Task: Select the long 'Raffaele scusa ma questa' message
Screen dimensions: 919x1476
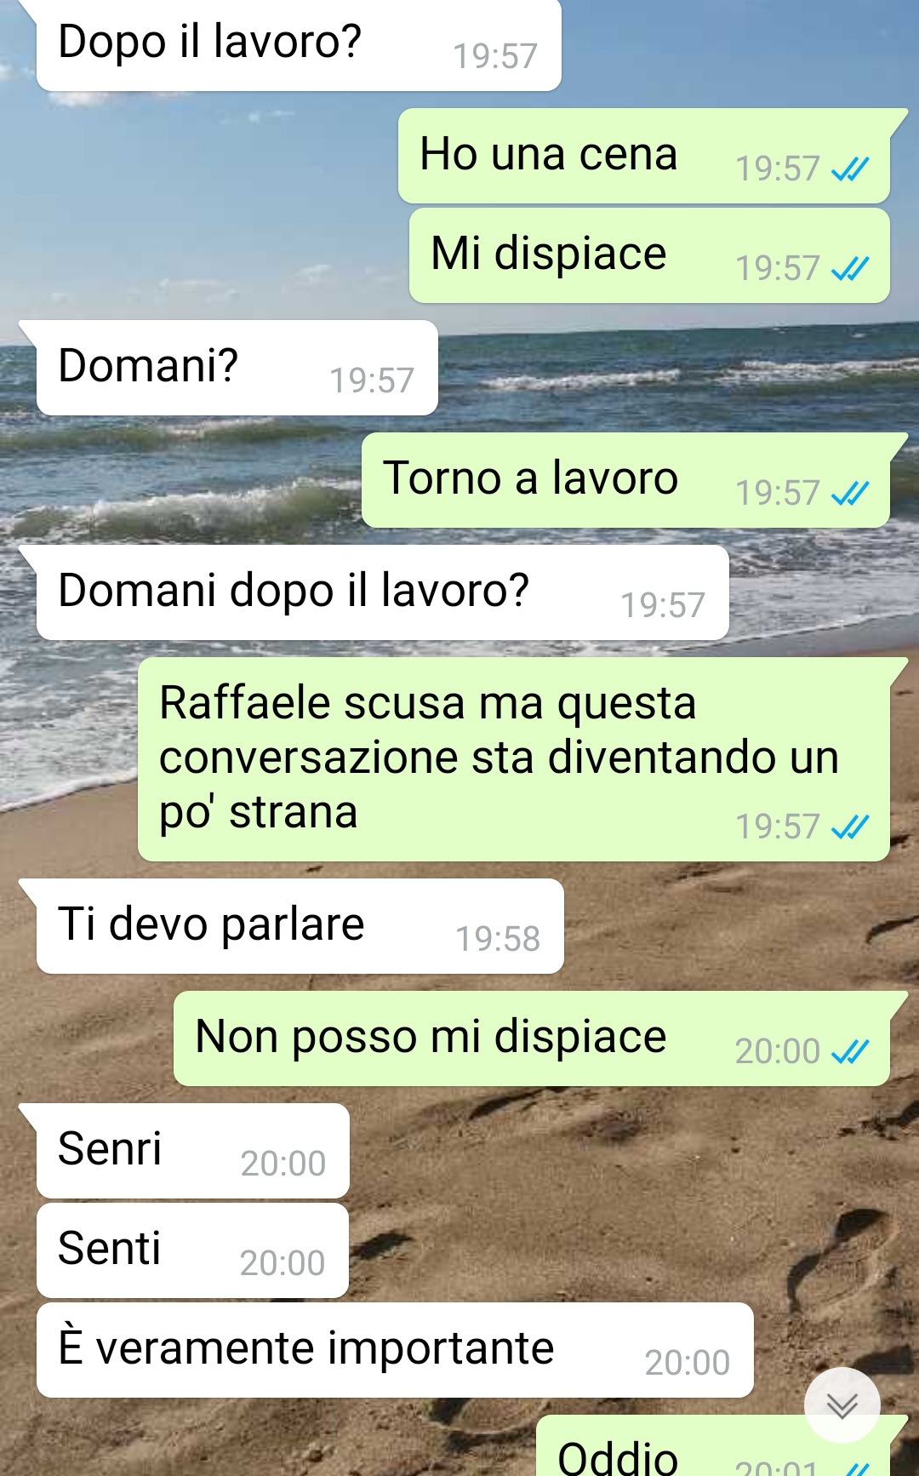Action: coord(514,759)
